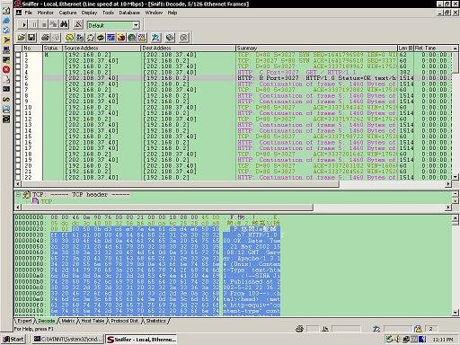Tick the checkbox for frame 1

[x=18, y=55]
